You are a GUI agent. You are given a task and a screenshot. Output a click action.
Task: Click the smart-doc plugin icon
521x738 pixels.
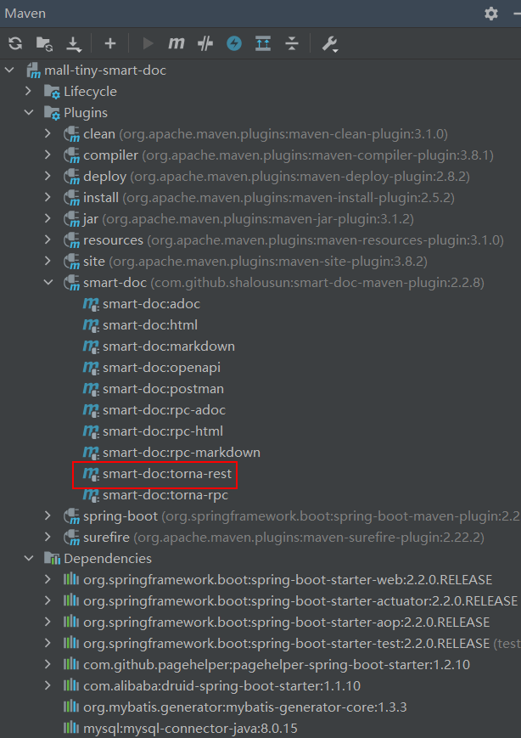coord(71,283)
